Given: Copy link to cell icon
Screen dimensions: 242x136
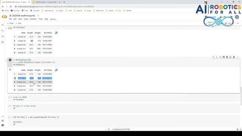Looking at the screenshot, I should 220,57.
